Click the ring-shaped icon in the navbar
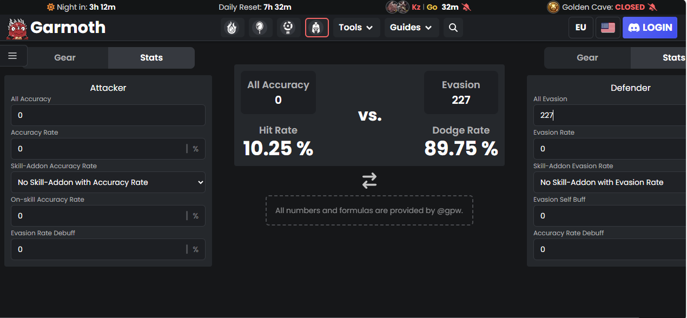The image size is (687, 318). [289, 28]
